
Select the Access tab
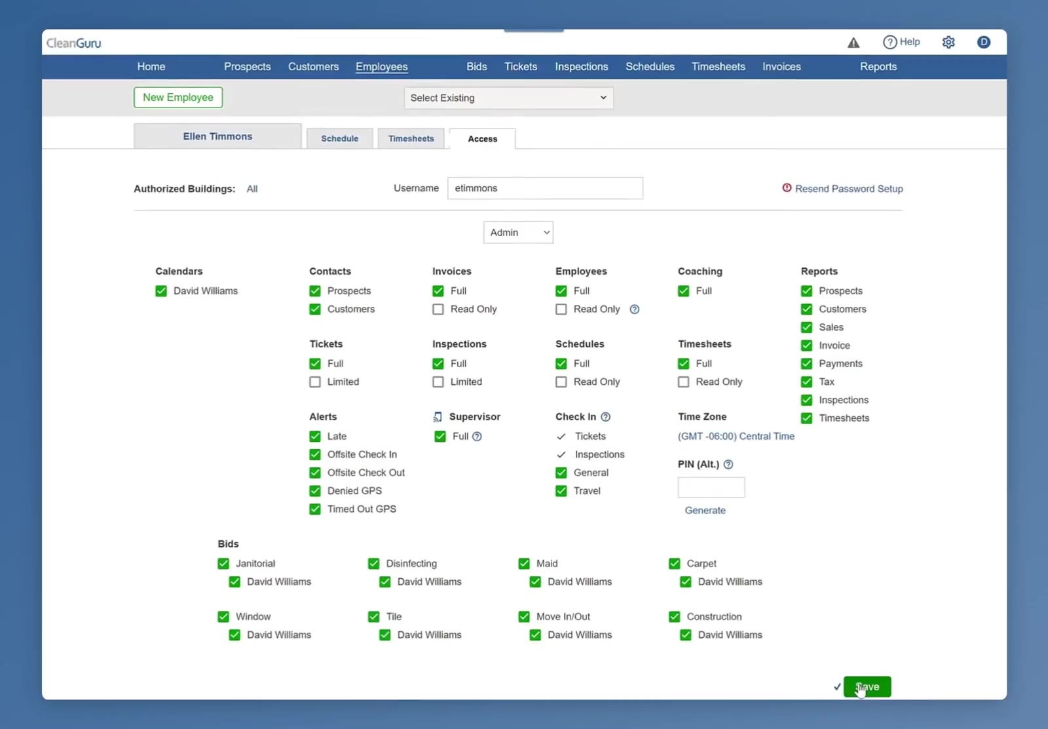[483, 139]
